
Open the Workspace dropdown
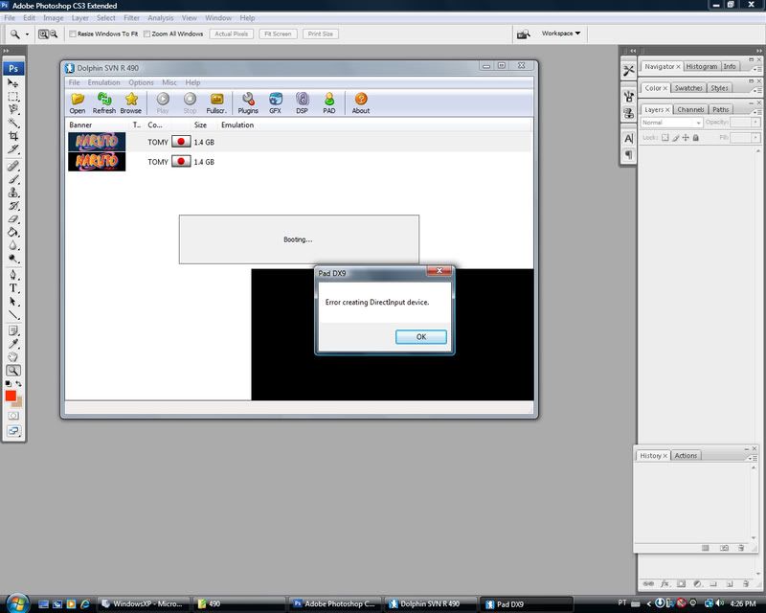click(x=561, y=34)
